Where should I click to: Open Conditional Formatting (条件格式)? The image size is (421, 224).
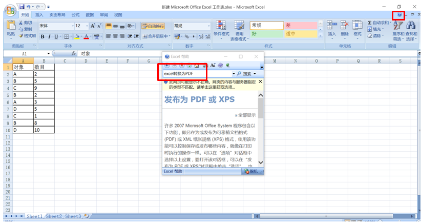(221, 30)
